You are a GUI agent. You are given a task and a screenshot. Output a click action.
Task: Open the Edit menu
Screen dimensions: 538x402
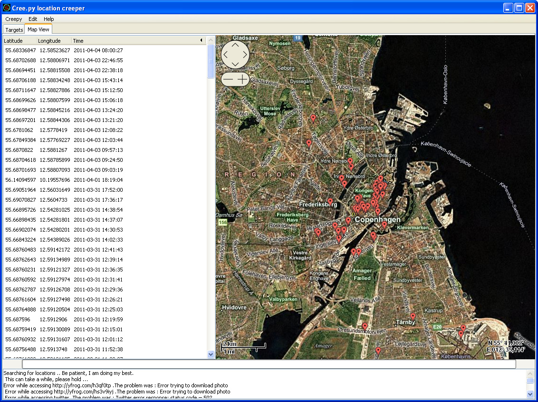click(33, 19)
